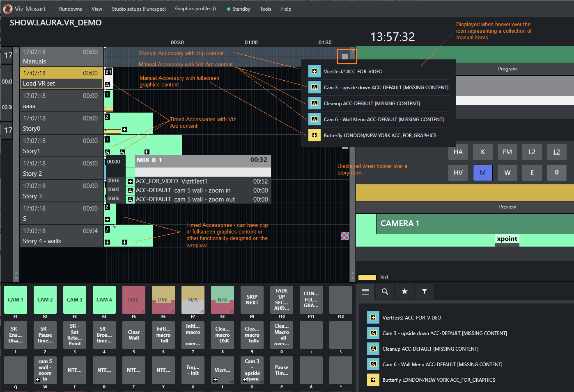Viewport: 574px width, 392px height.
Task: Click cam 5 wall zoom in accessory icon
Action: pyautogui.click(x=130, y=190)
